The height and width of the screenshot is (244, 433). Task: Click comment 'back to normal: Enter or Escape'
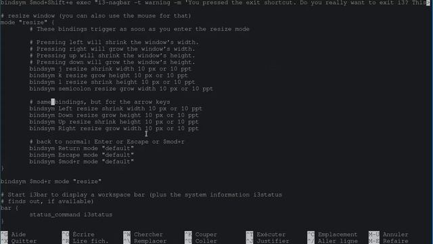click(x=107, y=142)
